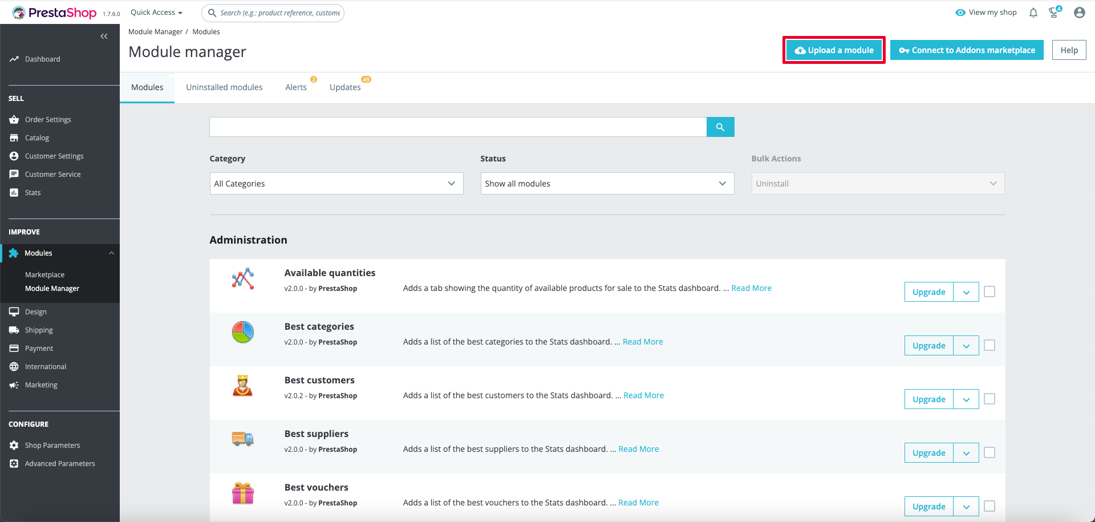This screenshot has width=1095, height=522.
Task: Expand actions arrow for Best customers
Action: (966, 399)
